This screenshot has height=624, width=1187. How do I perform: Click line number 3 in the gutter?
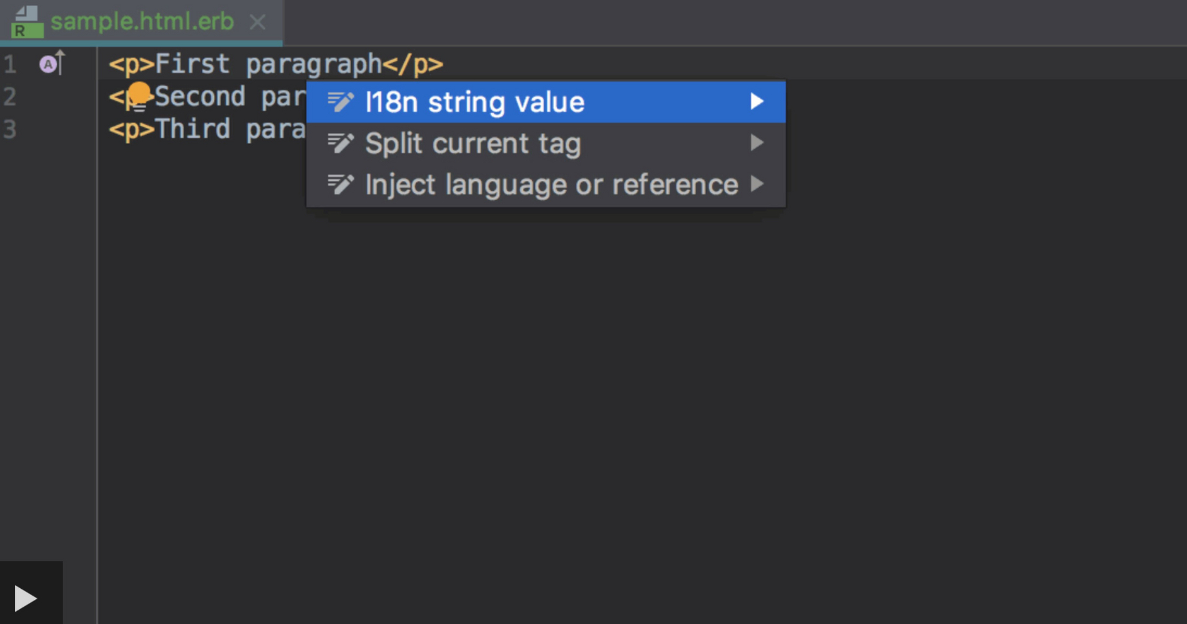[x=10, y=129]
